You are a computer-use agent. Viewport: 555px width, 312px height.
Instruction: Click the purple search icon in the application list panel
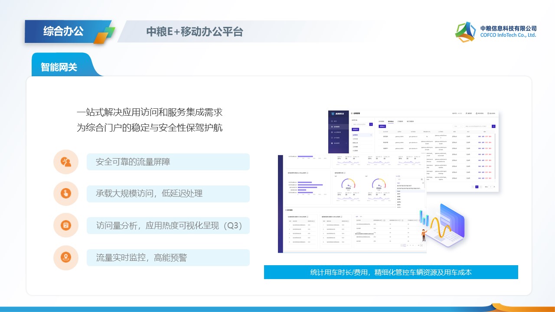pyautogui.click(x=371, y=124)
